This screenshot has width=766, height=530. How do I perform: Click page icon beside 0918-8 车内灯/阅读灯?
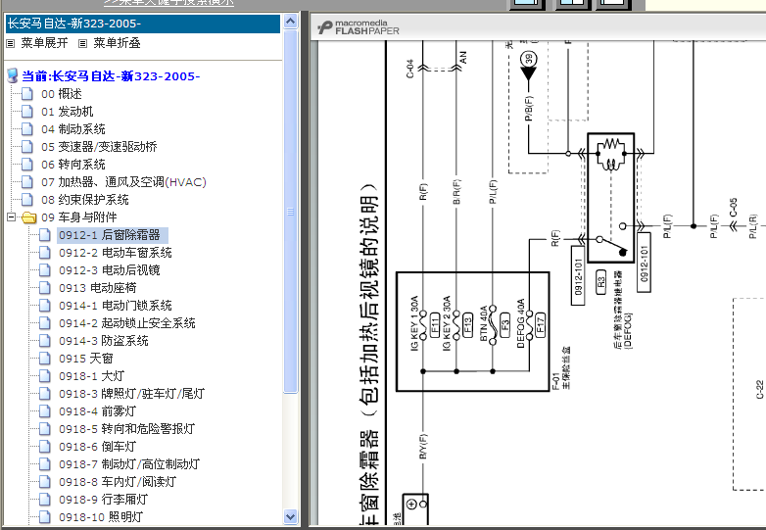point(45,482)
